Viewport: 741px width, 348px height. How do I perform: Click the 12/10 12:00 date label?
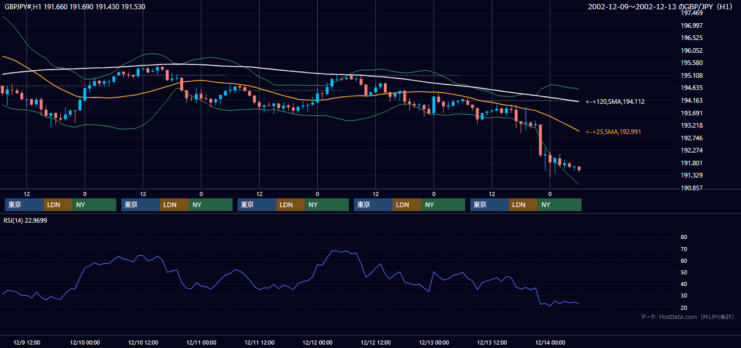click(x=143, y=342)
